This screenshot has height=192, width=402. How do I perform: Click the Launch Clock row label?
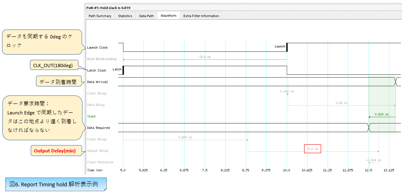point(97,47)
